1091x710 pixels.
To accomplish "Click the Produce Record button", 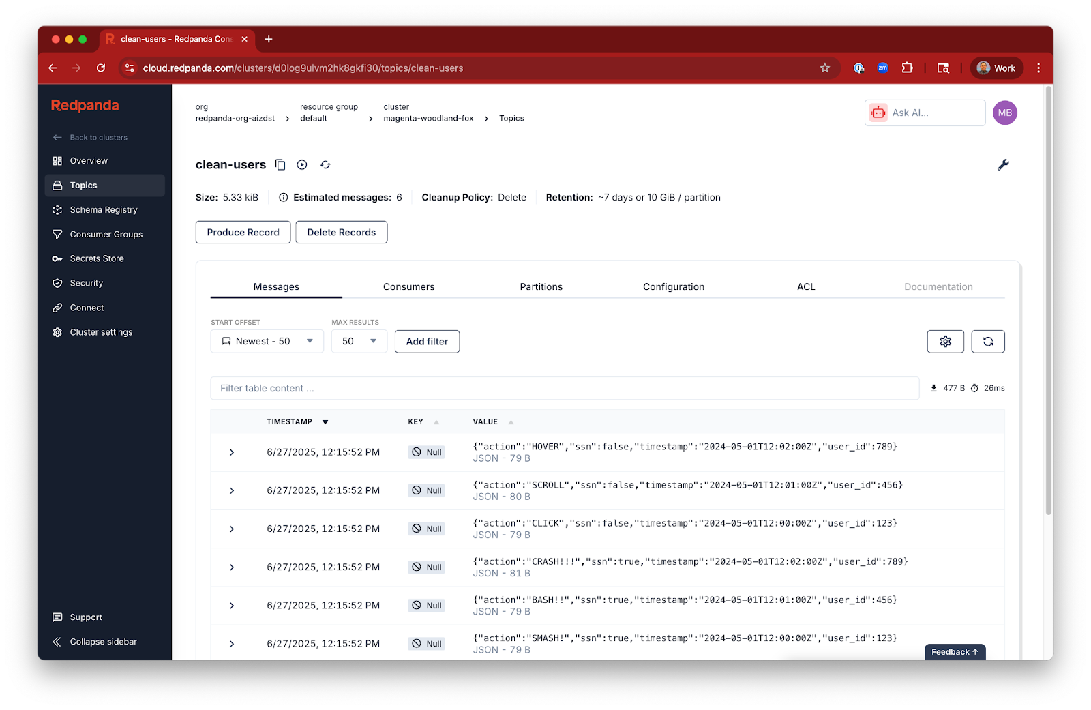I will point(243,232).
